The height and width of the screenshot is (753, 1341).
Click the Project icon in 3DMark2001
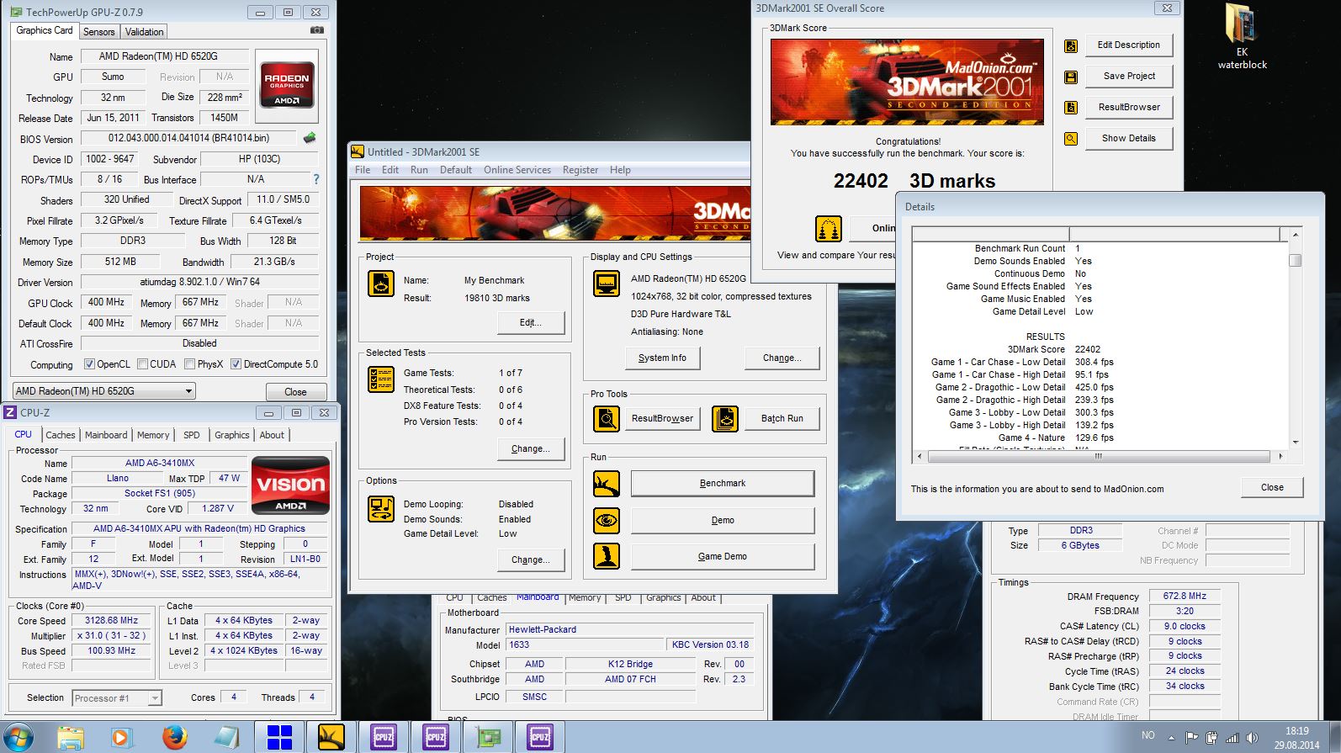[x=381, y=284]
